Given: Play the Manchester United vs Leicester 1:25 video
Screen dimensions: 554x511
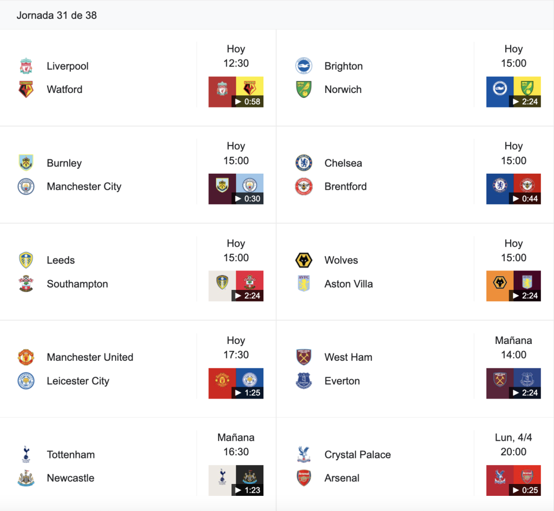Looking at the screenshot, I should tap(236, 383).
